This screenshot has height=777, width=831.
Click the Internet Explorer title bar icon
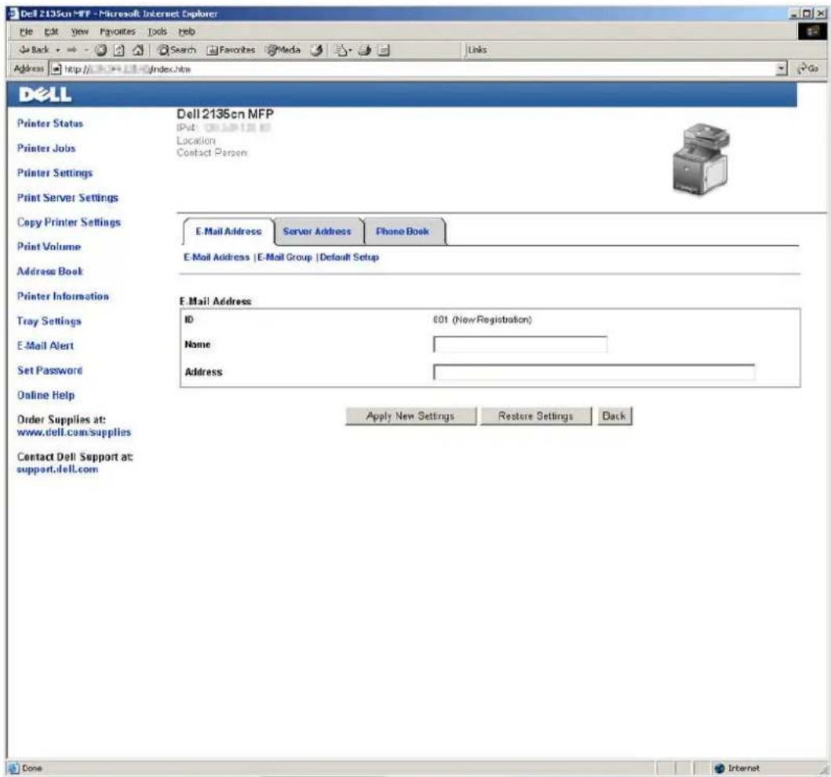coord(13,13)
